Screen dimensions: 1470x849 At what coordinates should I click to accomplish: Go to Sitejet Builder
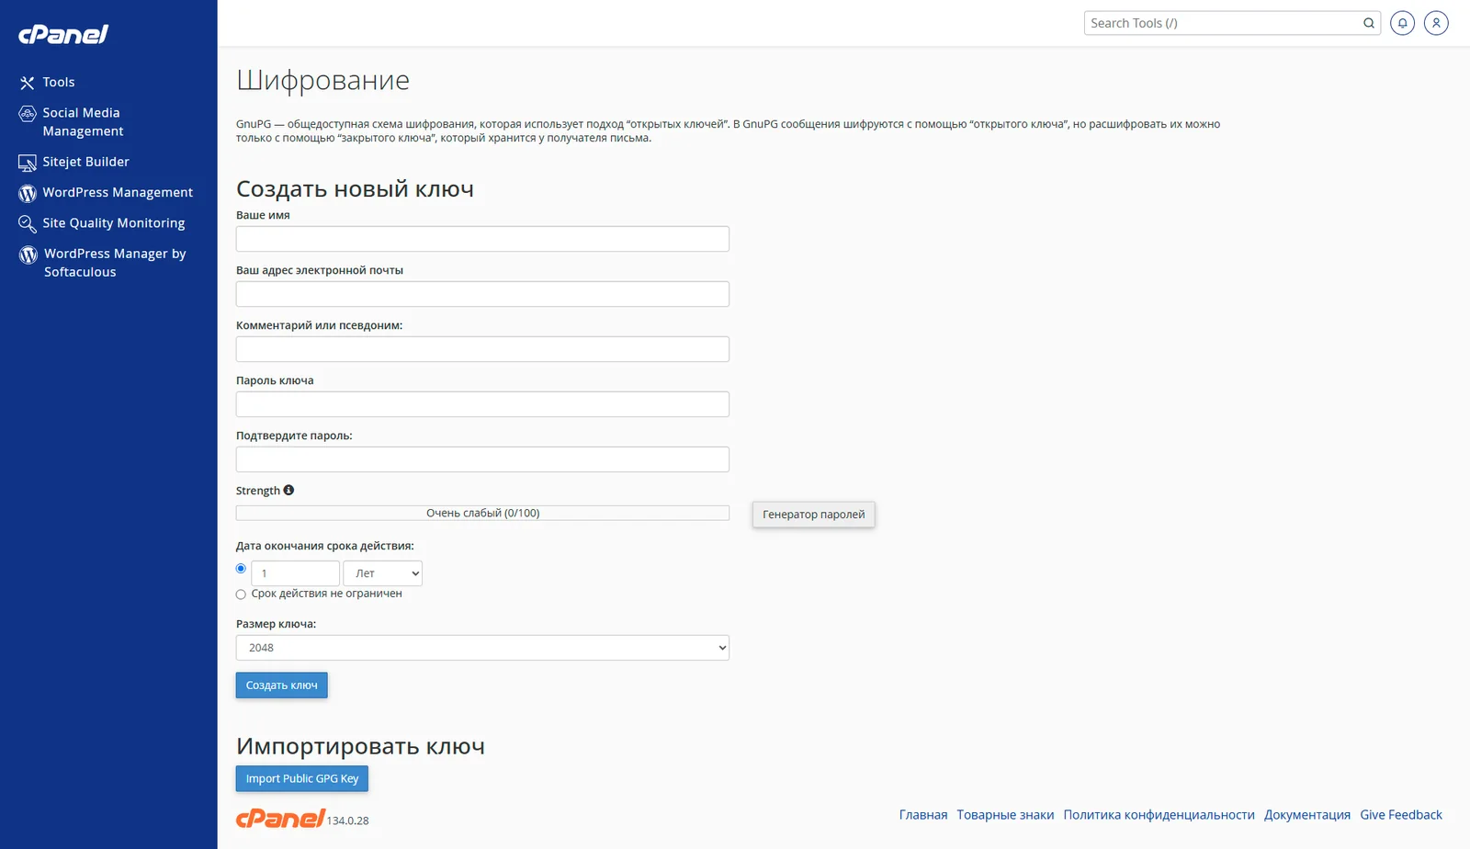click(85, 162)
